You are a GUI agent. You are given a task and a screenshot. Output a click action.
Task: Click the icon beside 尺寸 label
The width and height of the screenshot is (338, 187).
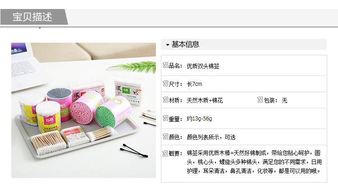165,84
